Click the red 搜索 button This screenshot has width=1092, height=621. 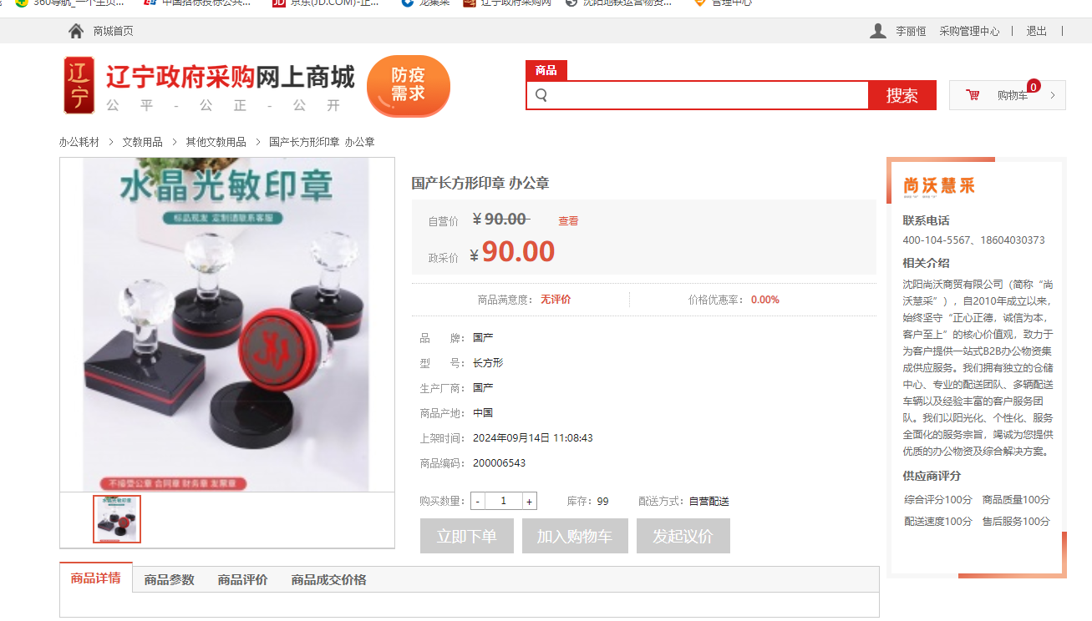click(x=902, y=95)
